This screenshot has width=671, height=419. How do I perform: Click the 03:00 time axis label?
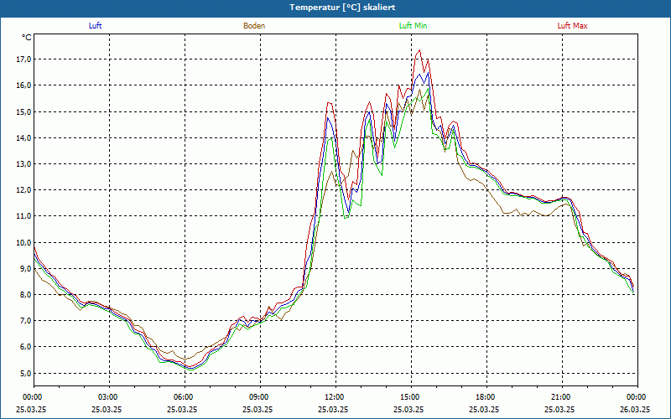pyautogui.click(x=110, y=397)
